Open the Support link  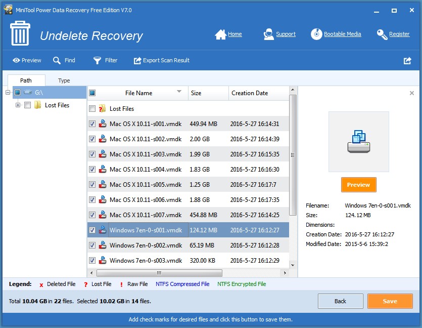point(286,34)
